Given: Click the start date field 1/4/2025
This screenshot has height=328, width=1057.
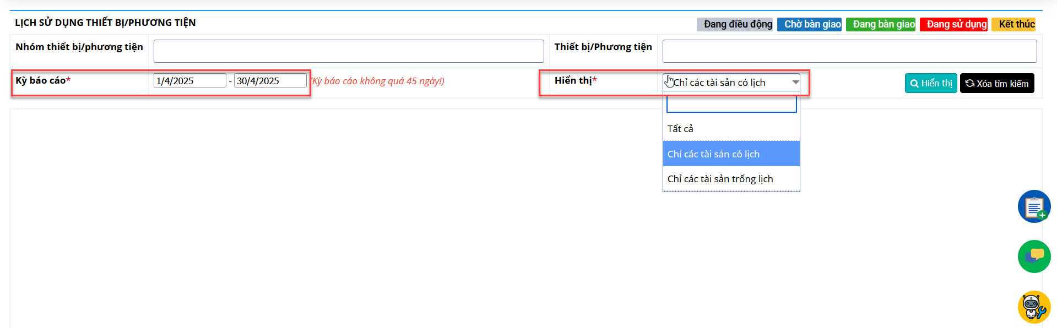Looking at the screenshot, I should coord(190,81).
